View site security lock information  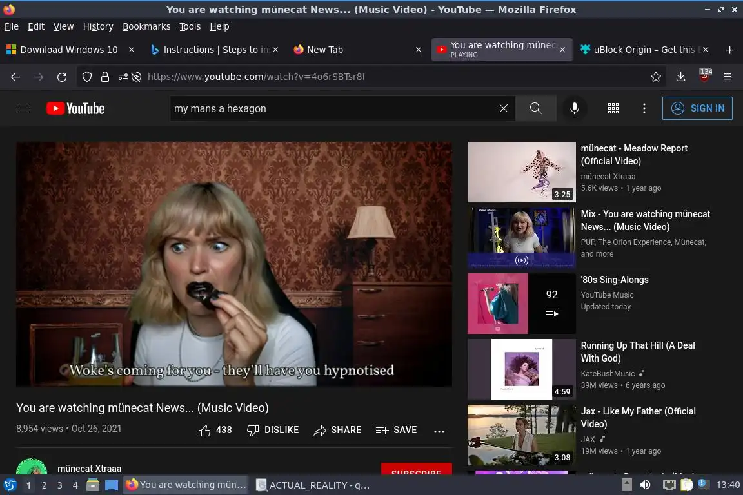click(104, 77)
